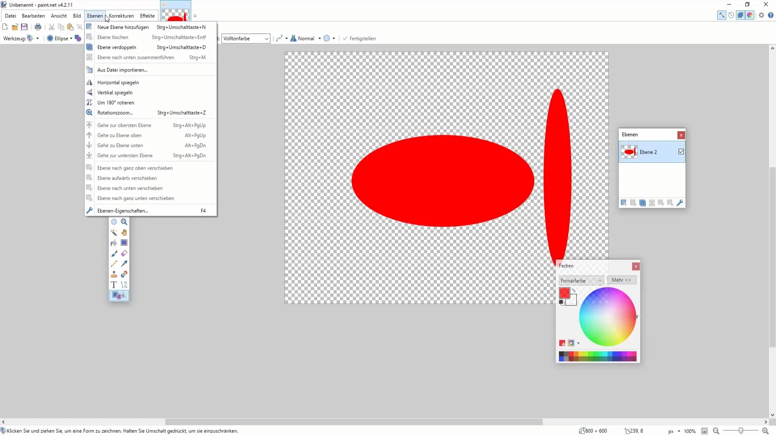776x436 pixels.
Task: Select the Eraser tool
Action: pos(124,254)
